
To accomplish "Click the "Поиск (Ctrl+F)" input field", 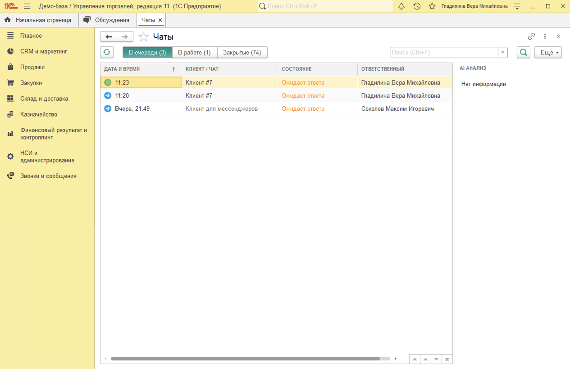I will tap(444, 52).
